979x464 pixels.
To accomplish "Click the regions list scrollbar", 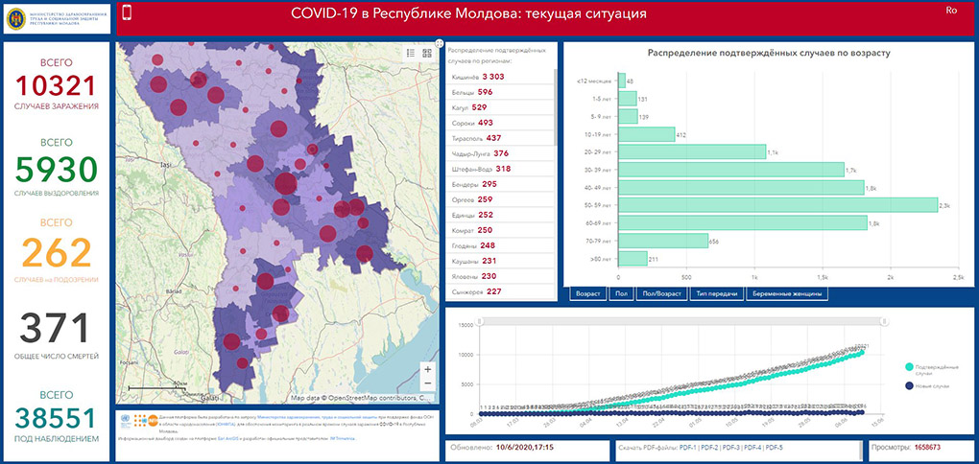I will click(556, 107).
